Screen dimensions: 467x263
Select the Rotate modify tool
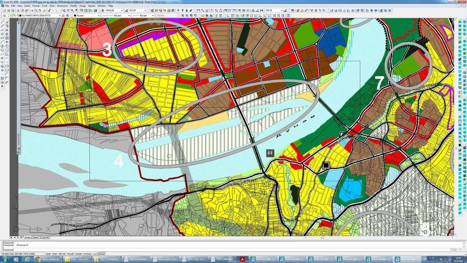coord(7,46)
